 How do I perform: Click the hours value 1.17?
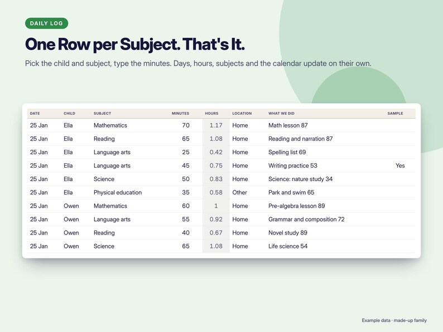click(216, 125)
